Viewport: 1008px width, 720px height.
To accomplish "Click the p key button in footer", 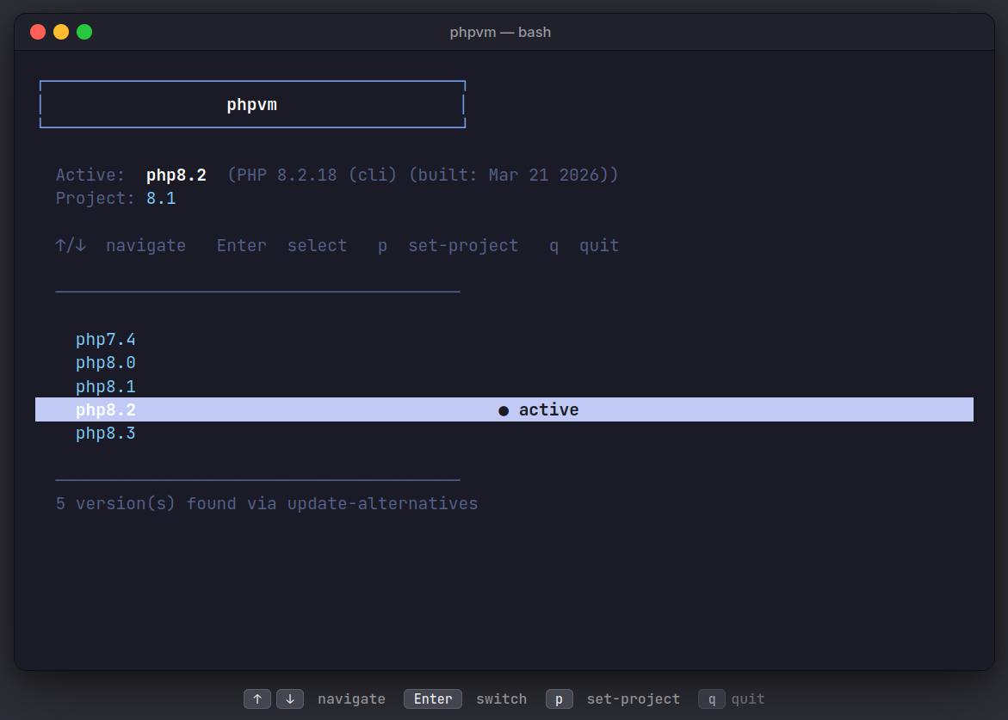I will click(x=560, y=698).
